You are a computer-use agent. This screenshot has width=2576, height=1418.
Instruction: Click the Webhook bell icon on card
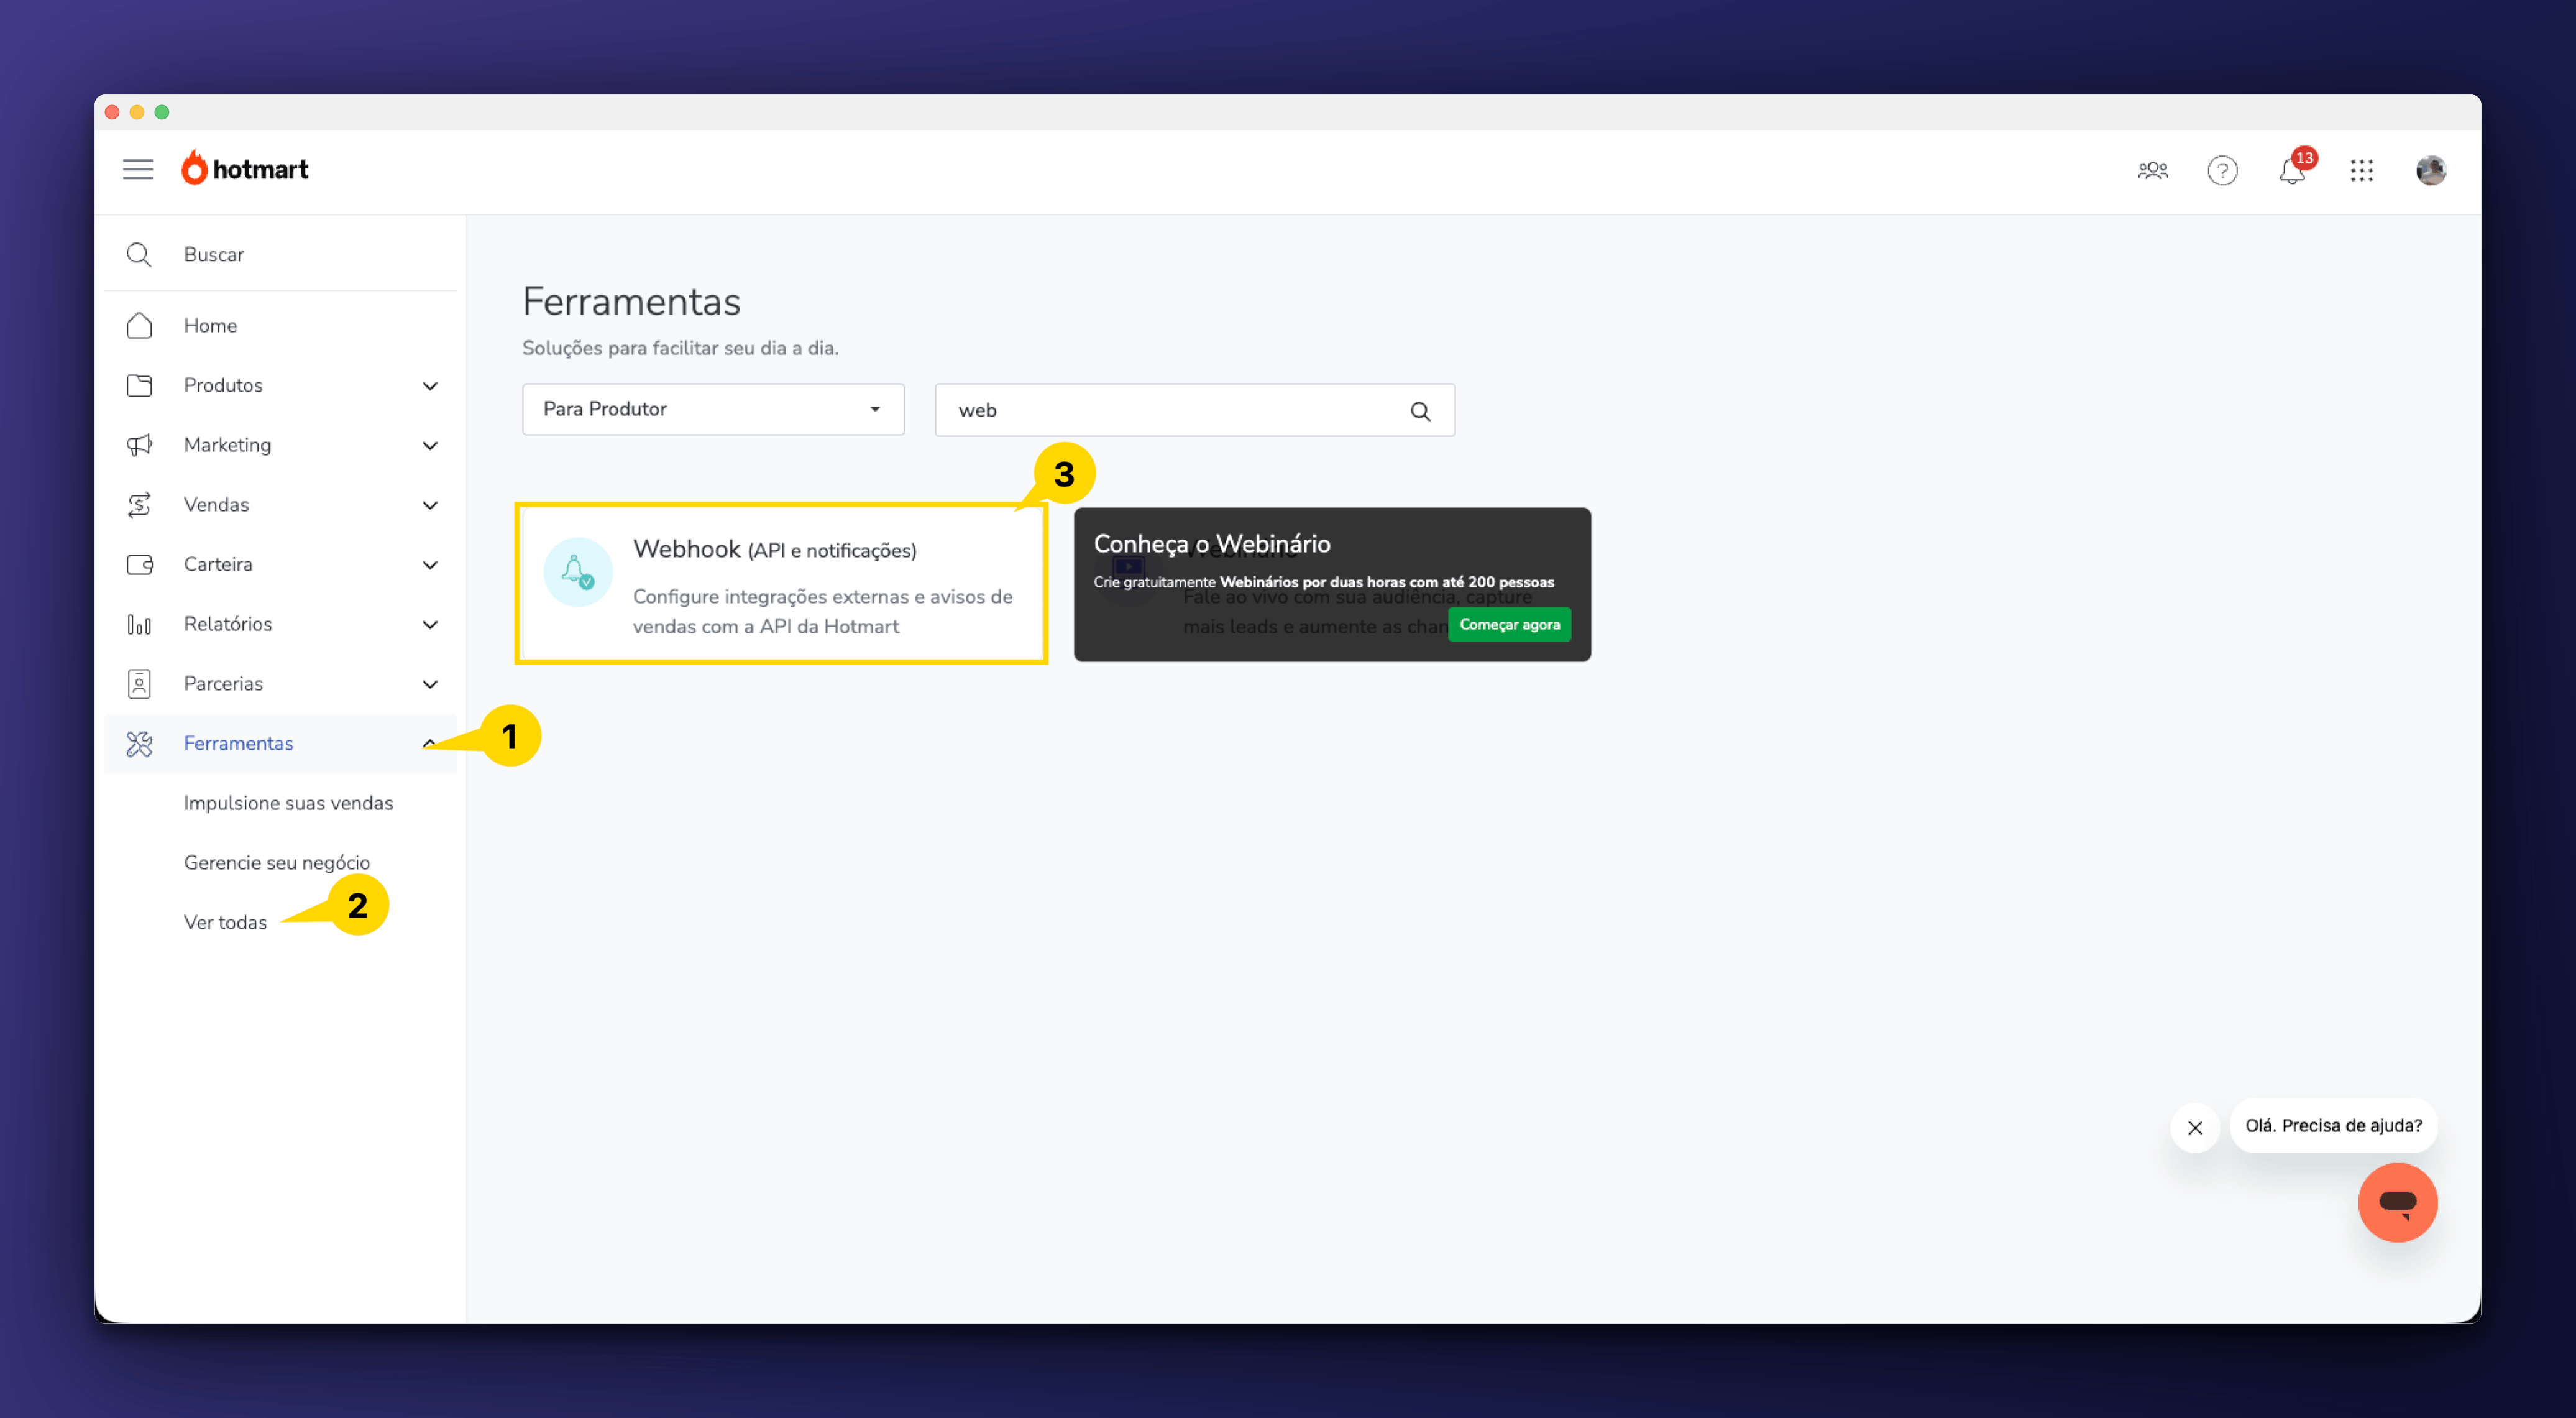(577, 572)
